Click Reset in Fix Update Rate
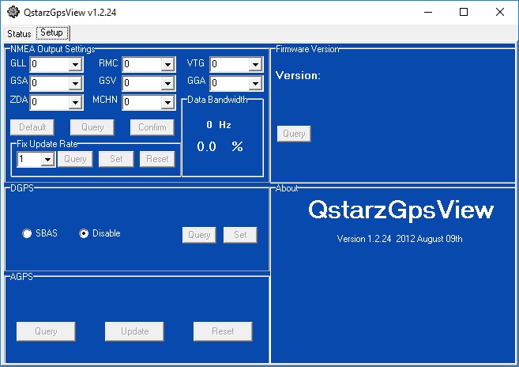Image resolution: width=519 pixels, height=367 pixels. pos(157,159)
